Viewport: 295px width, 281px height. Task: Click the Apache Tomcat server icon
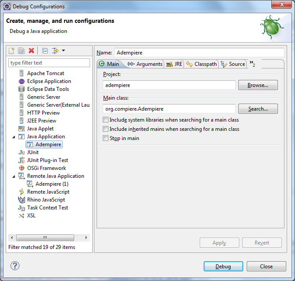tap(22, 73)
